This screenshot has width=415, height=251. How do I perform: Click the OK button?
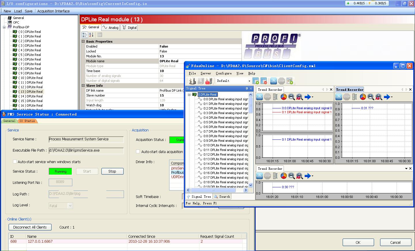[358, 242]
